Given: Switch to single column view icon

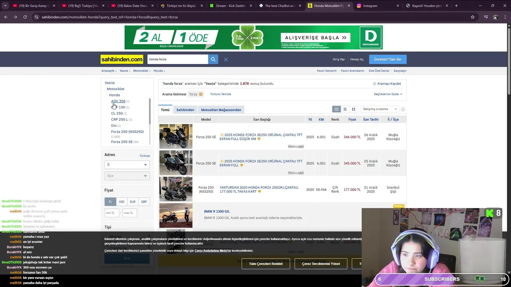Looking at the screenshot, I should tap(345, 109).
